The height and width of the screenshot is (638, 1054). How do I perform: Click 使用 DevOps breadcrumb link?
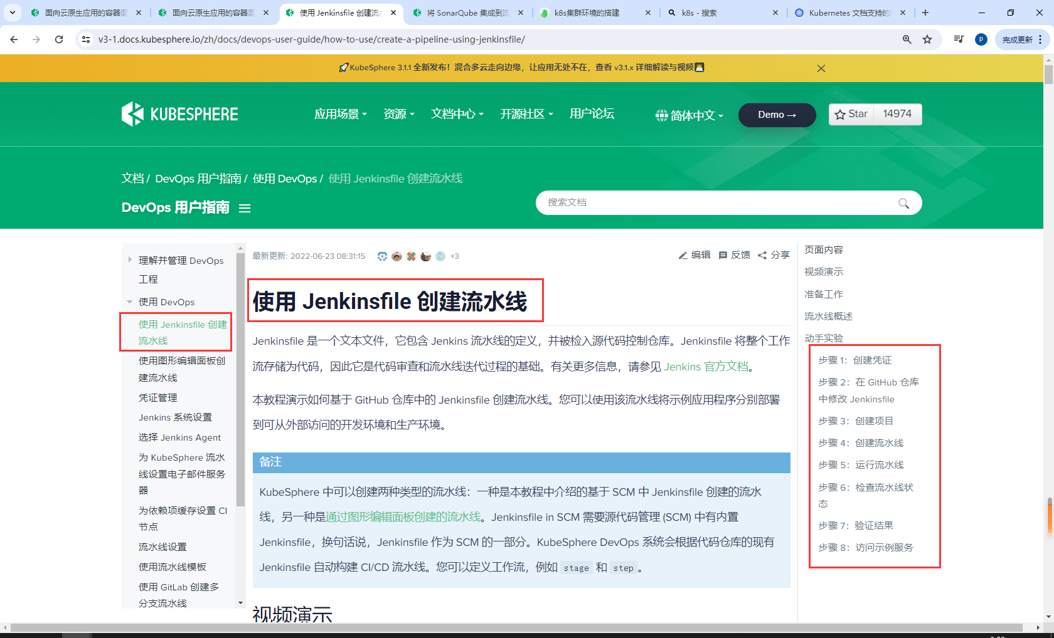click(x=285, y=179)
